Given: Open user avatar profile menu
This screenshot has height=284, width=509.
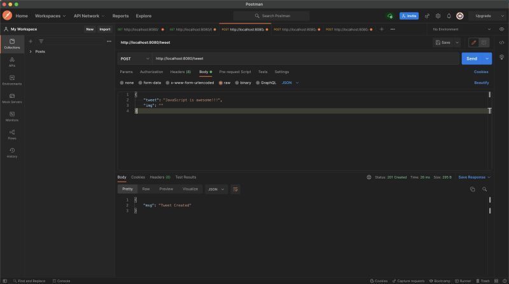Looking at the screenshot, I should (459, 16).
